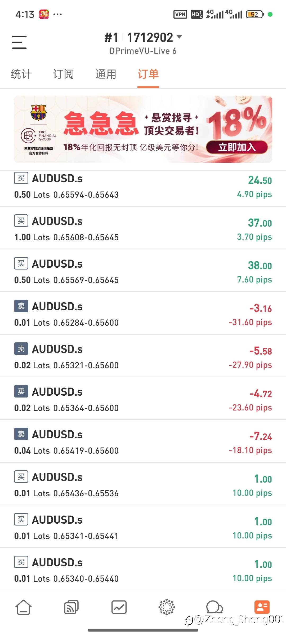The image size is (286, 636).
Task: Open the signal subscriptions feed icon
Action: click(x=71, y=607)
